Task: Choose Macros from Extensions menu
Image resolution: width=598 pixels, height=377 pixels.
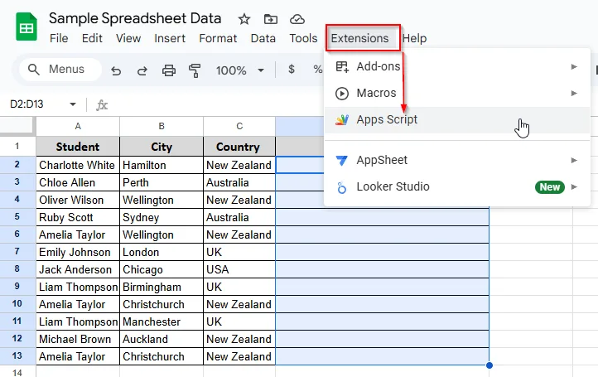Action: coord(457,93)
